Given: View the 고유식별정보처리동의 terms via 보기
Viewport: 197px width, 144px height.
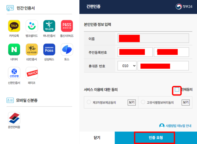Looking at the screenshot, I should click(x=186, y=102).
